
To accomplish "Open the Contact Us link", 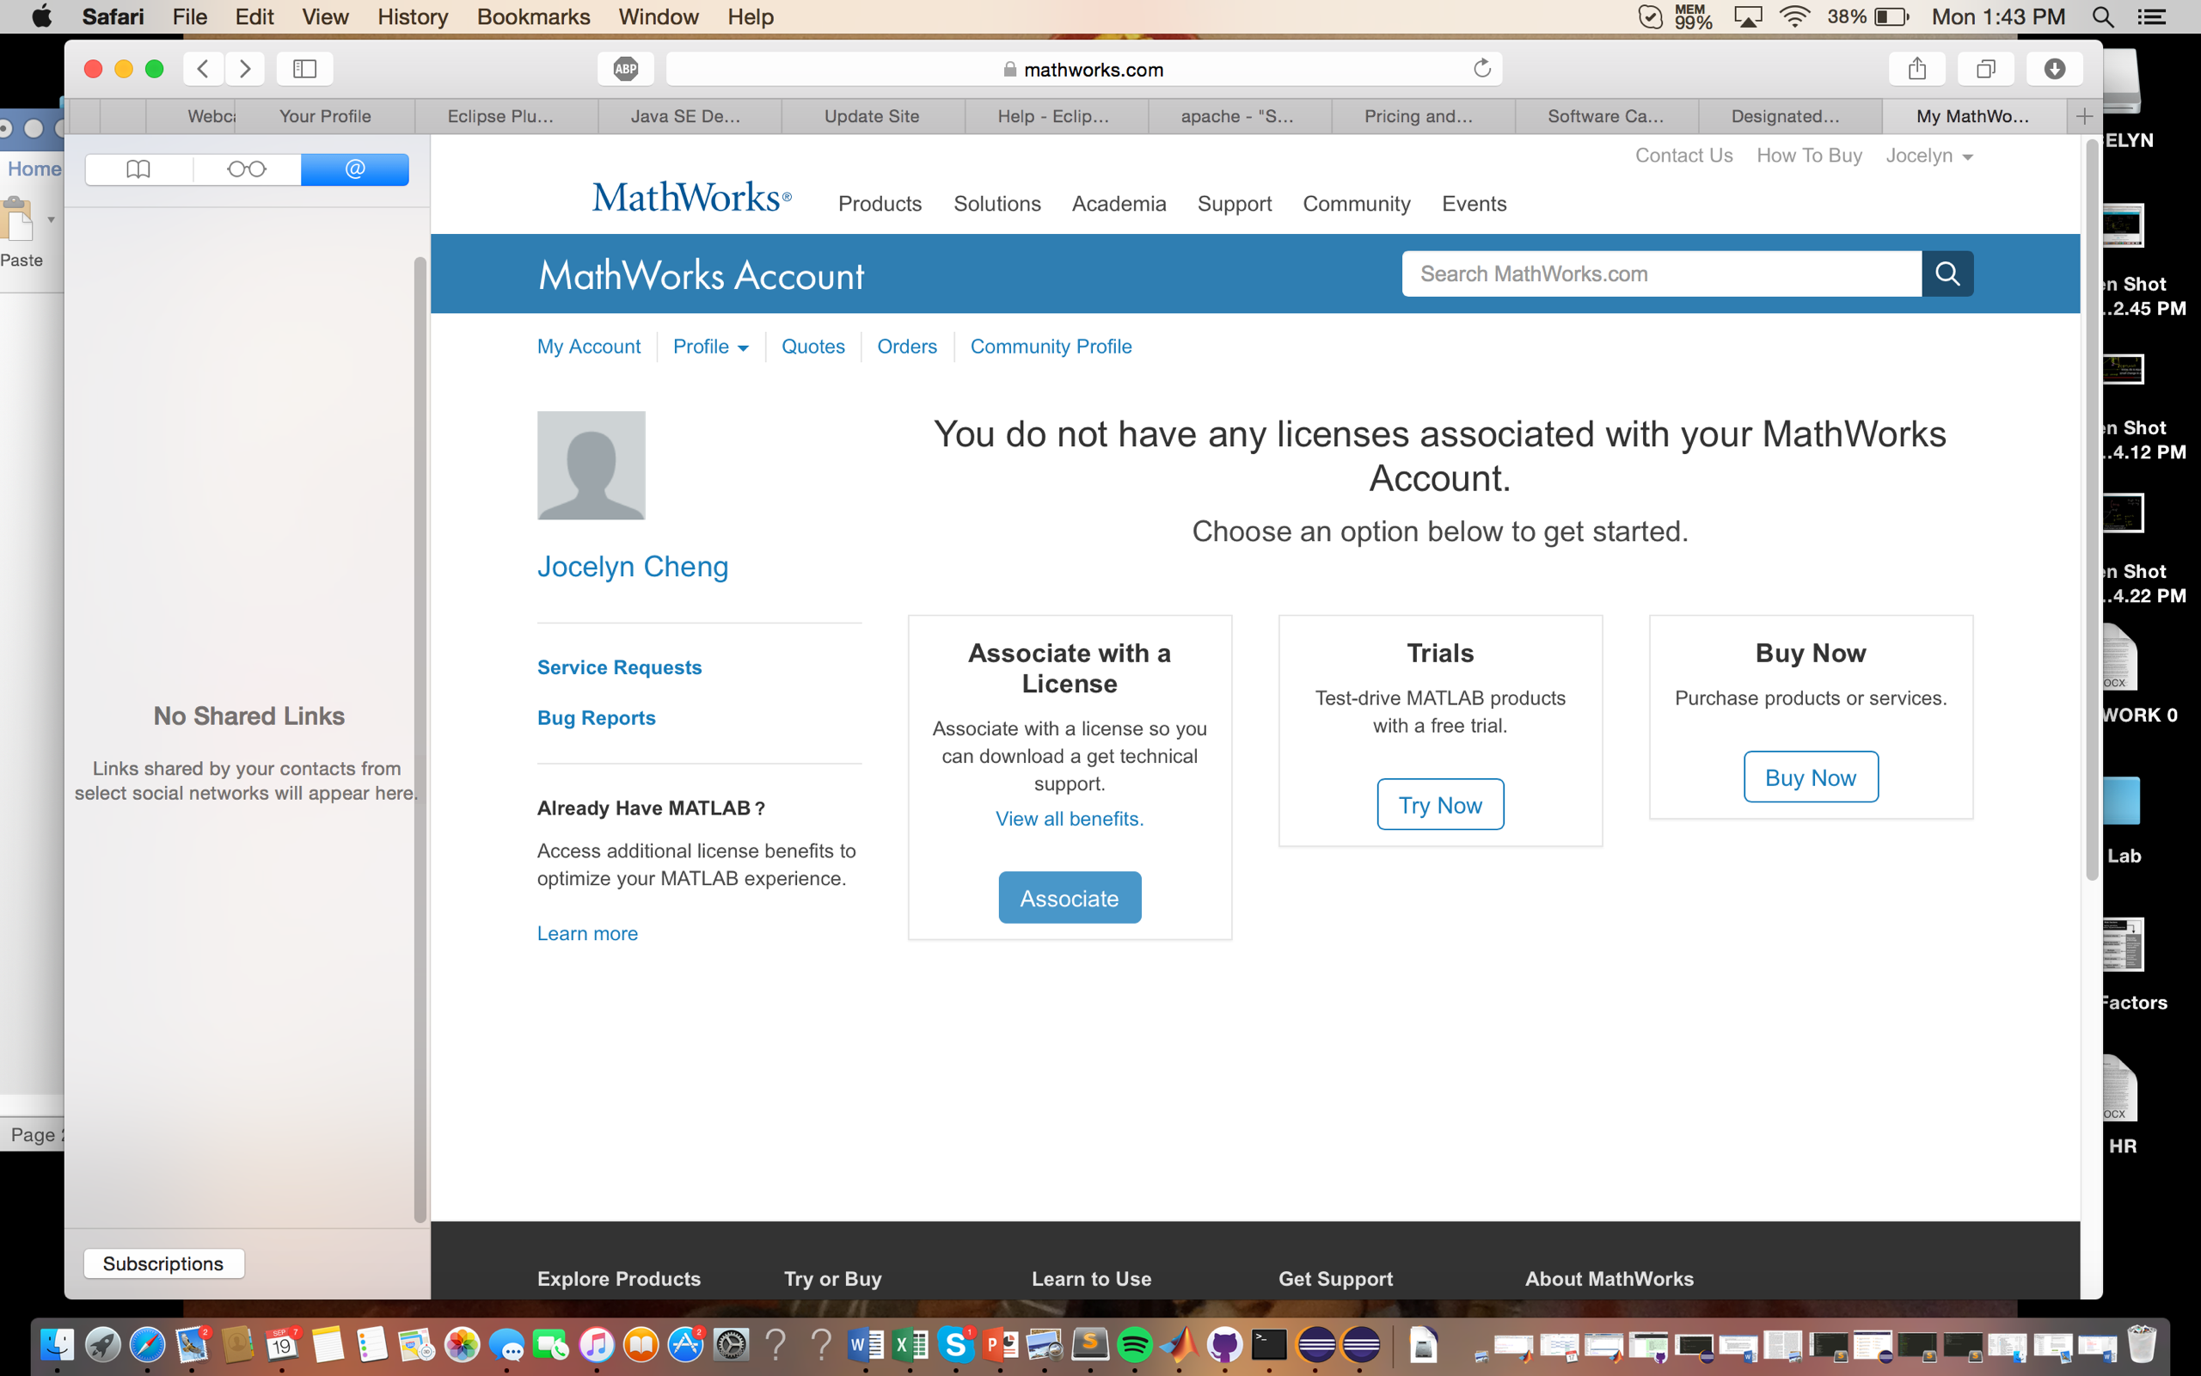I will [x=1683, y=156].
